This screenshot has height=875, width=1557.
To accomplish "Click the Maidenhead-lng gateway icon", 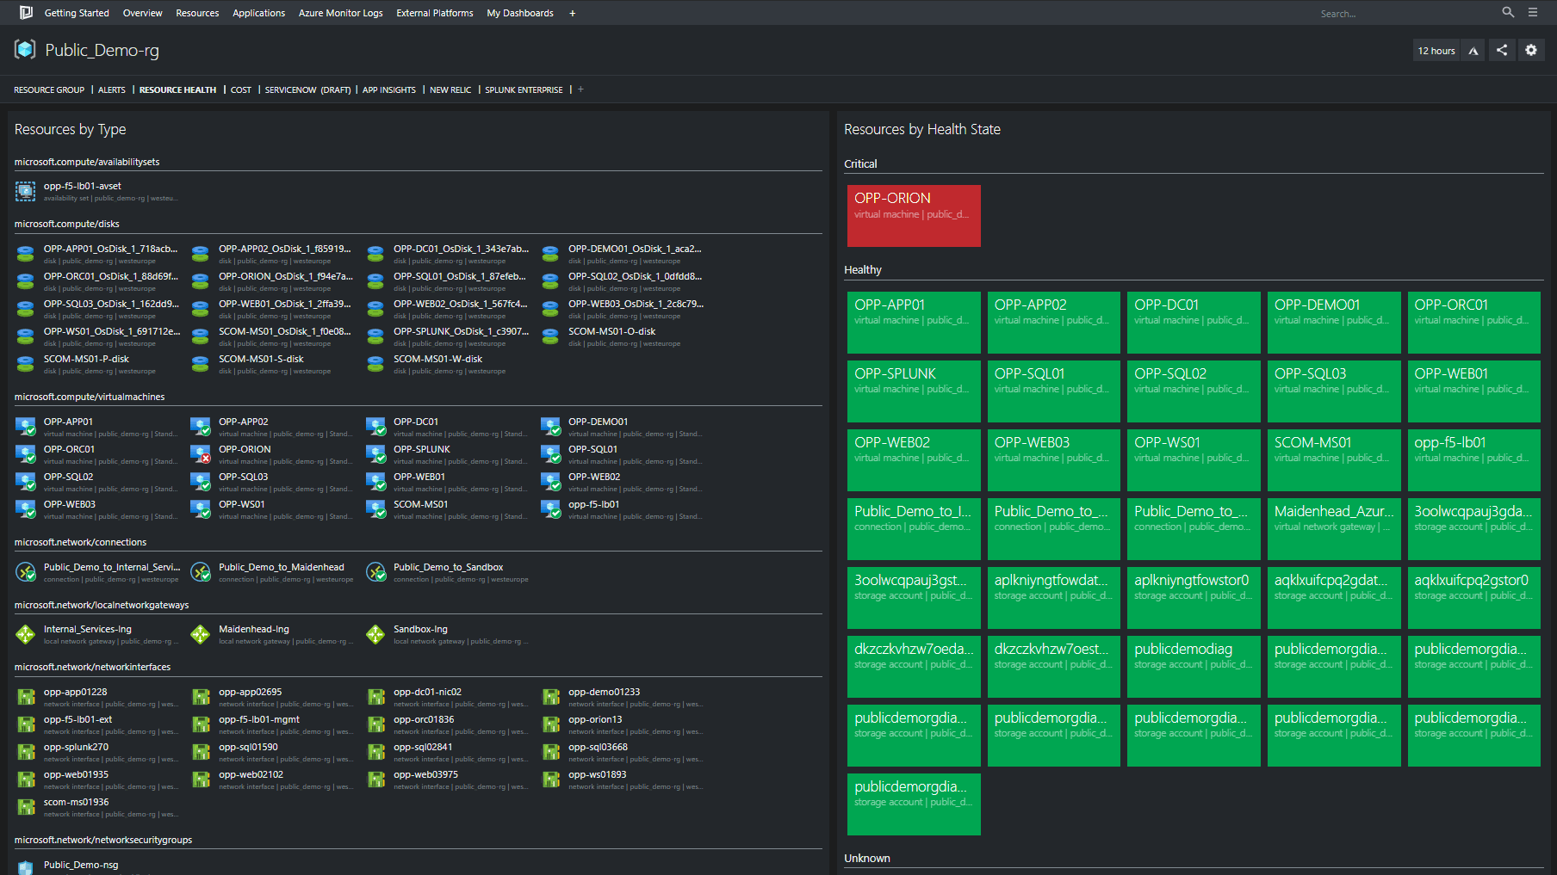I will (201, 635).
